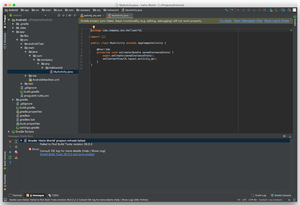Screen dimensions: 300x205
Task: Switch to the activity_my.xml editor tab
Action: click(93, 15)
